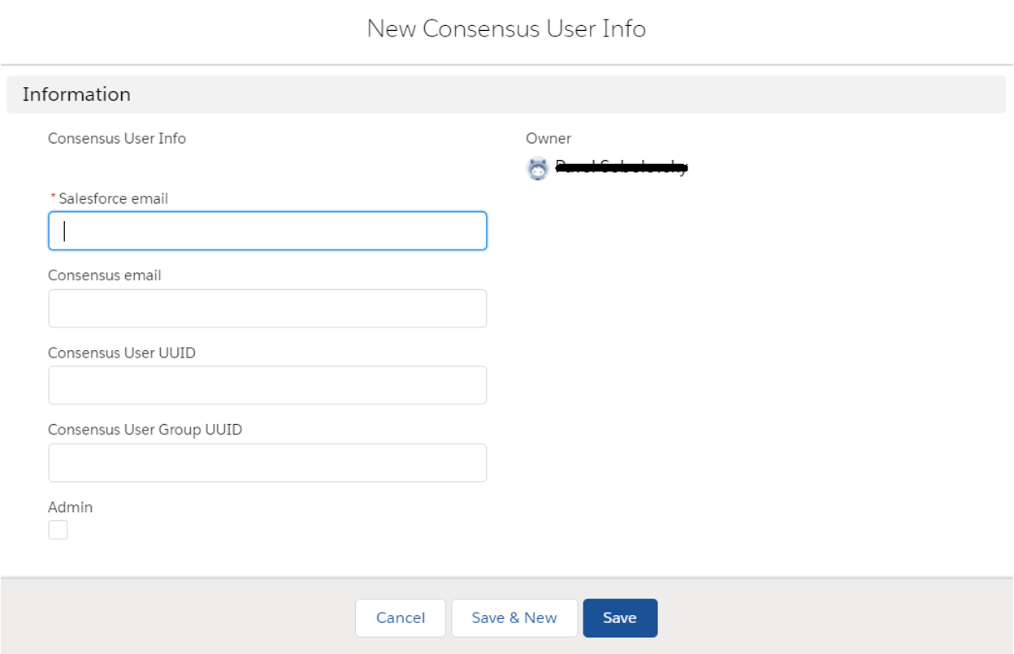1014x654 pixels.
Task: Click the Admin label text
Action: [71, 507]
